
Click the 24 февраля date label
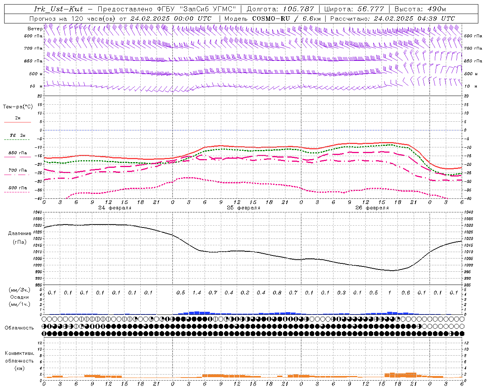coord(115,208)
